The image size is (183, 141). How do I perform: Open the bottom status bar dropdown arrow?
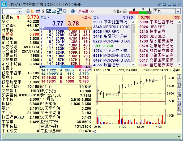(178, 136)
